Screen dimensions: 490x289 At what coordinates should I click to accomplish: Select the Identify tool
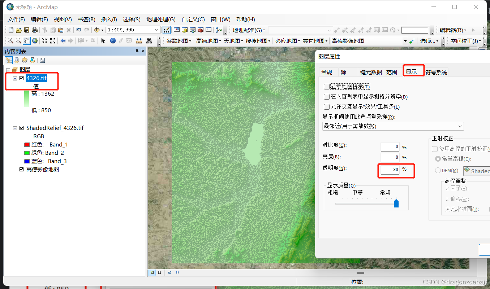point(113,41)
